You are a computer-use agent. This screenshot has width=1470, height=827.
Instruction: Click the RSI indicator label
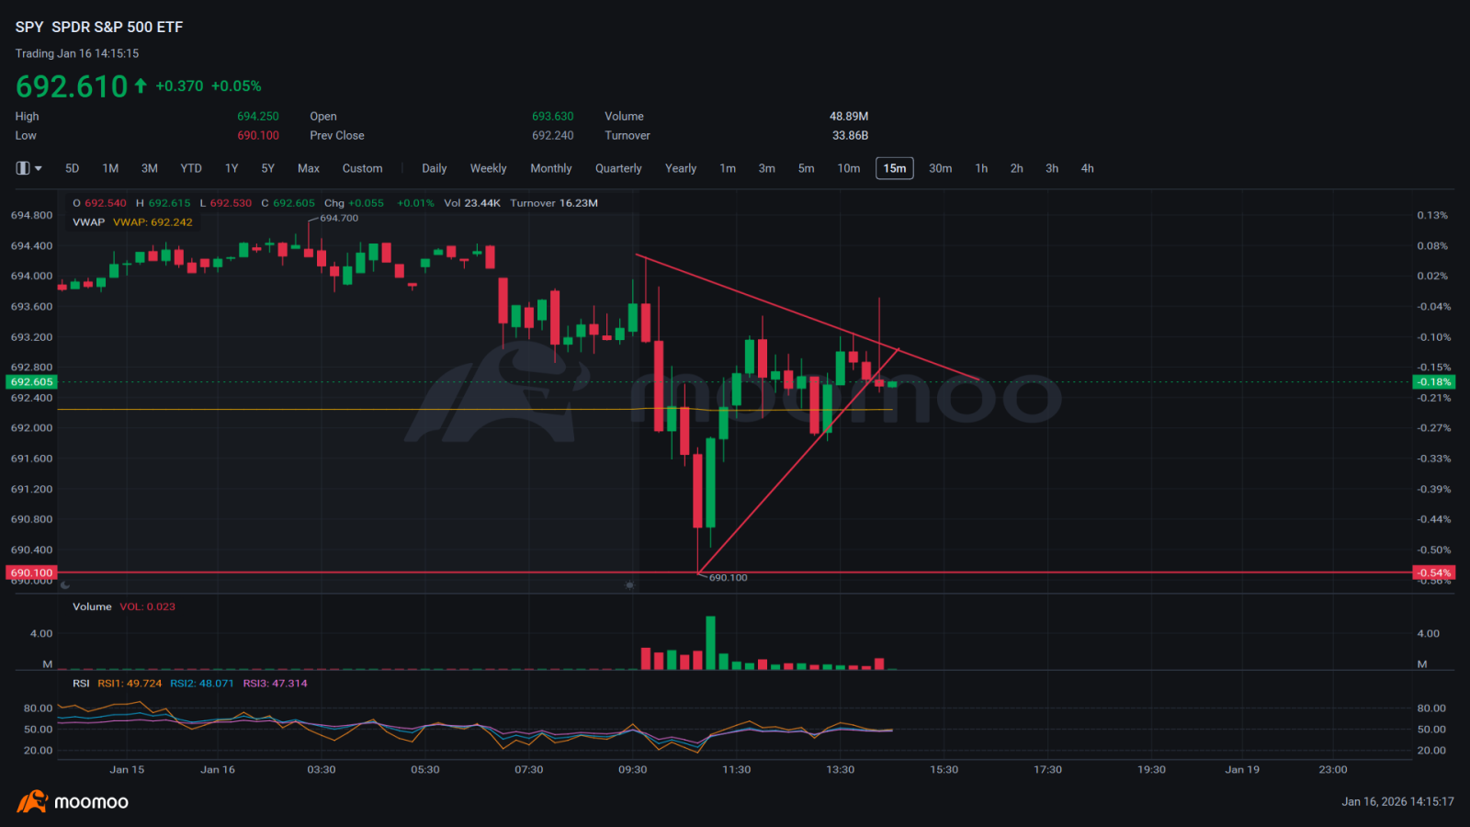coord(81,684)
